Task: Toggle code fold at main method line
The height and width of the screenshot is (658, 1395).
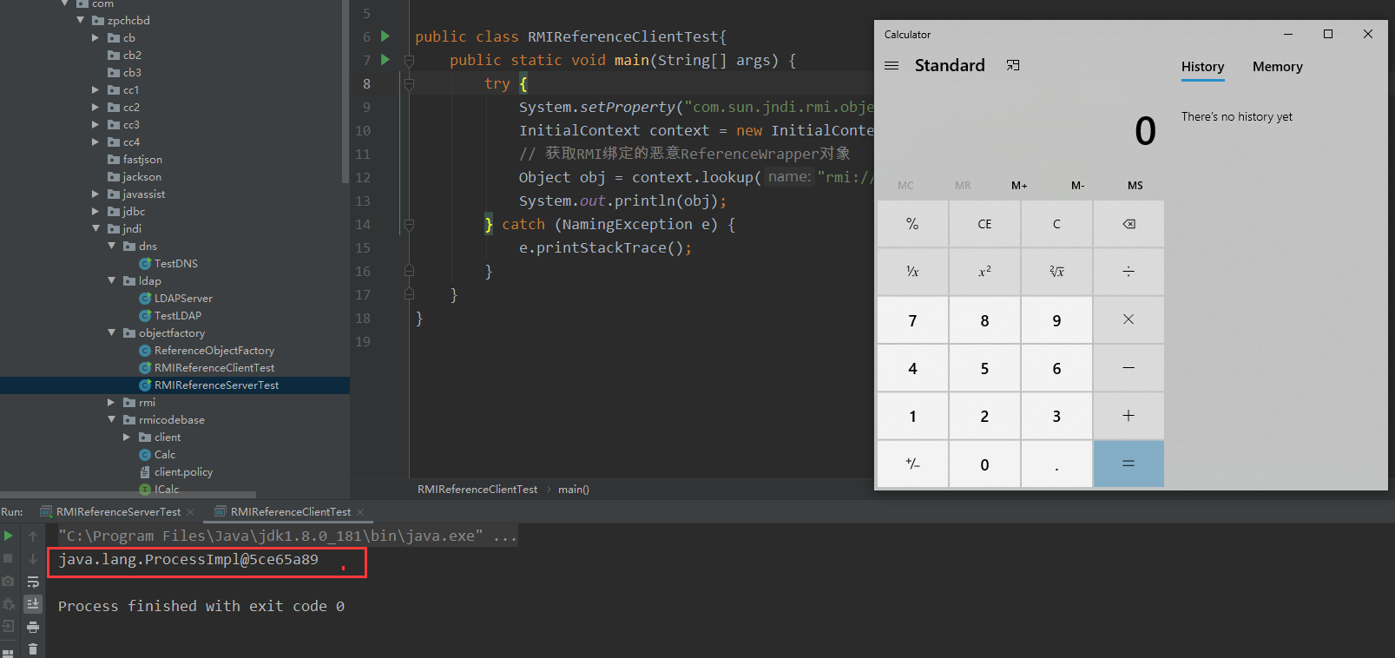Action: coord(409,60)
